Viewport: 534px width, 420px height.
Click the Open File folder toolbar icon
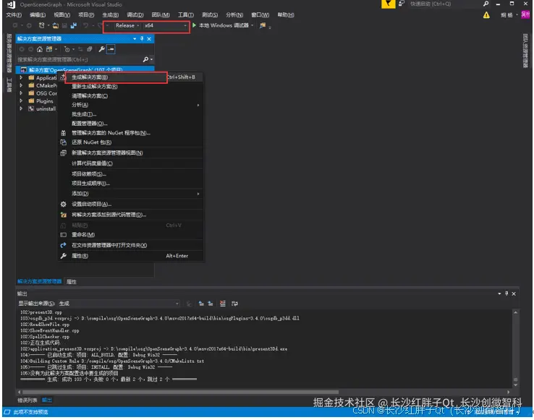pos(56,25)
